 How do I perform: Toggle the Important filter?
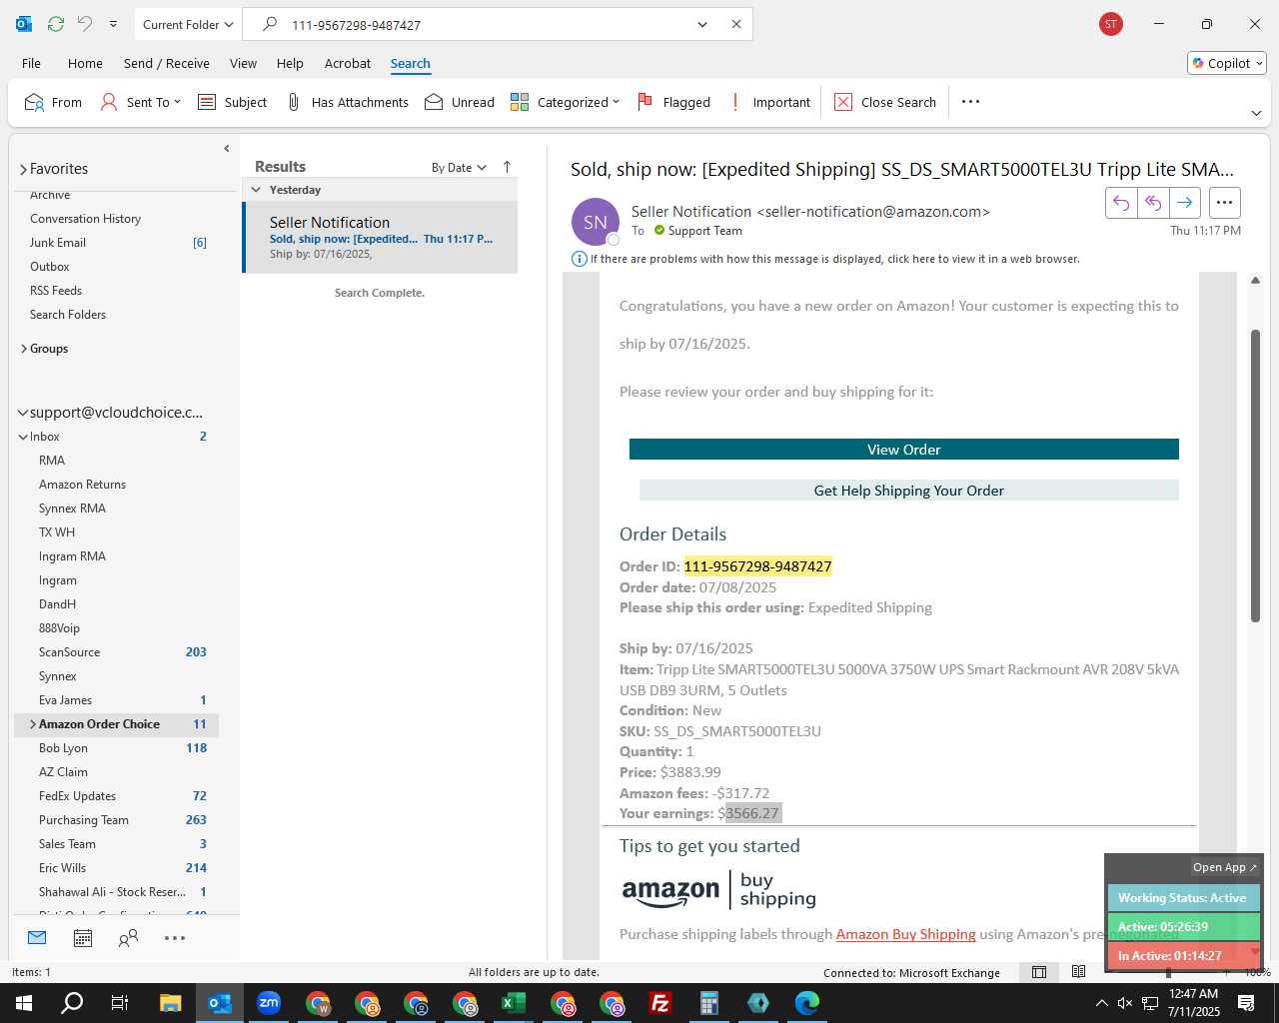(x=769, y=102)
